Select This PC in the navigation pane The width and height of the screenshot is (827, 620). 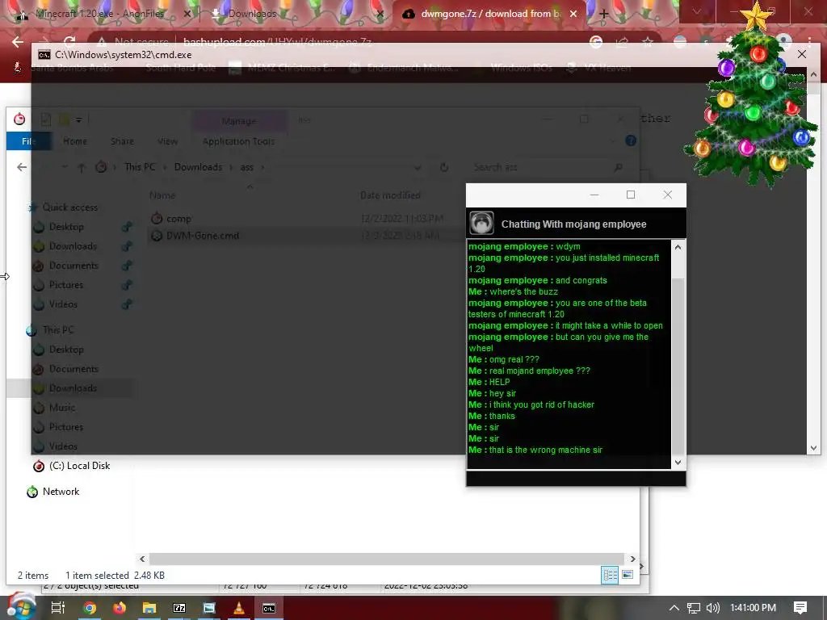point(58,330)
